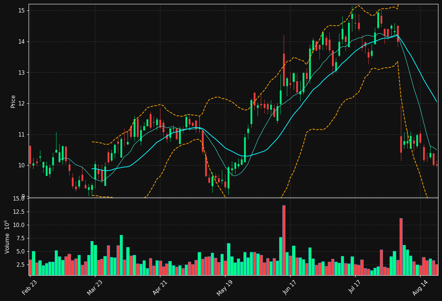442x301 pixels.
Task: Click the May 19 date label
Action: (225, 288)
